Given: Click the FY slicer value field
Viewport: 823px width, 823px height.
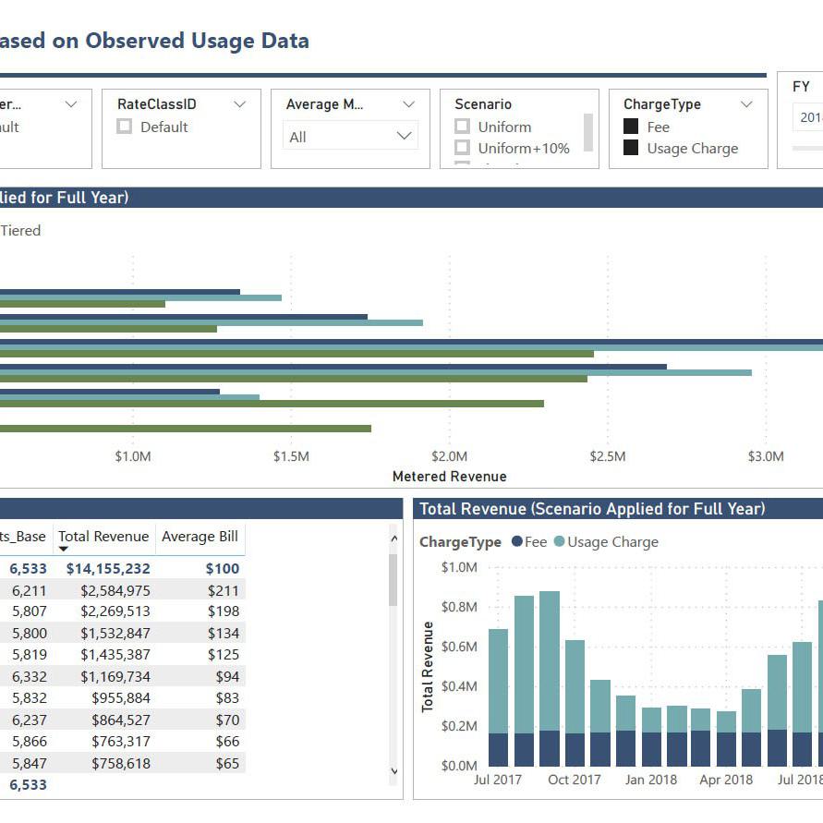Looking at the screenshot, I should 807,117.
